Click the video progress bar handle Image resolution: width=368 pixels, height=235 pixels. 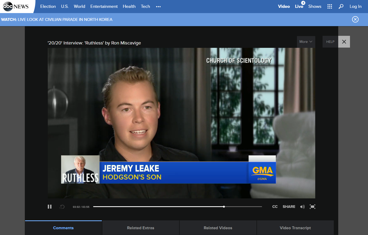(224, 207)
